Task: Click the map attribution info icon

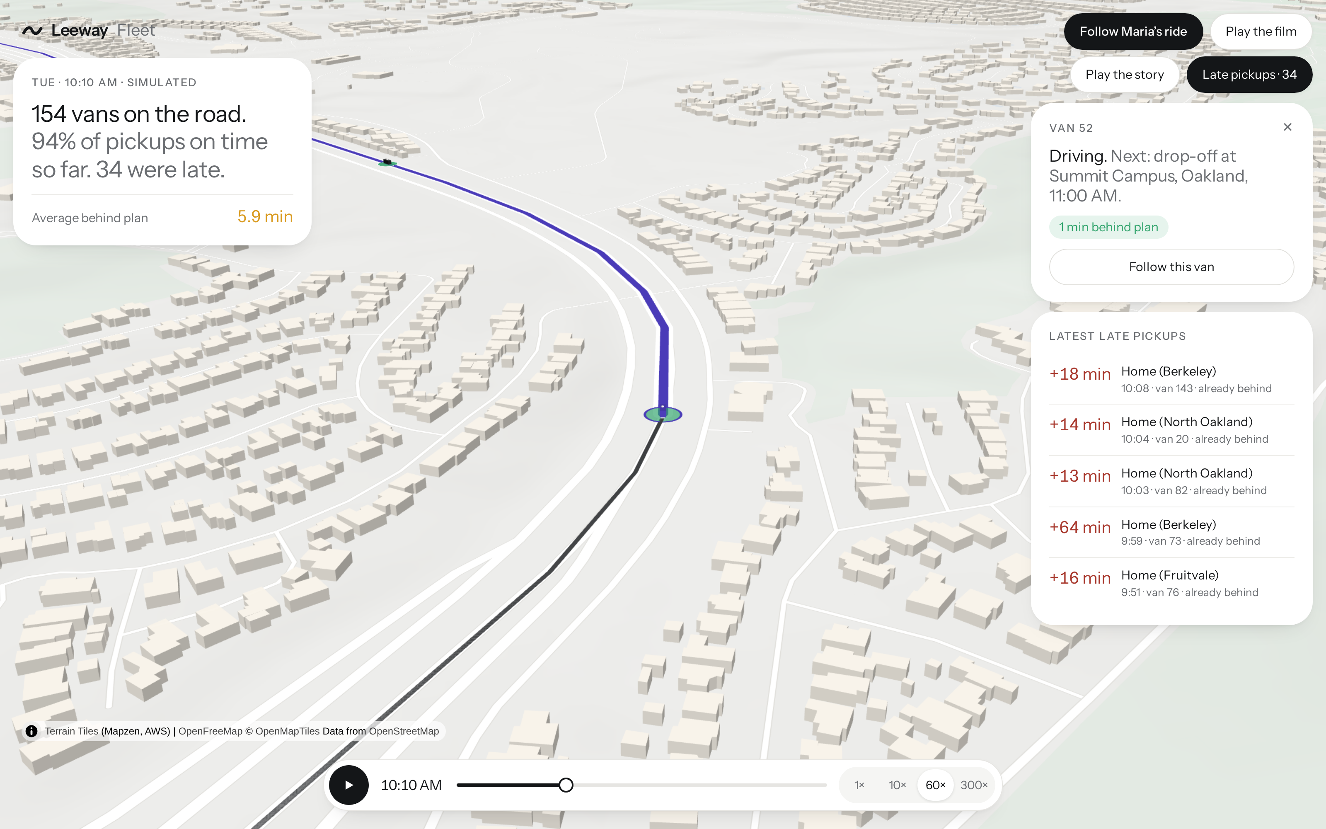Action: coord(32,731)
